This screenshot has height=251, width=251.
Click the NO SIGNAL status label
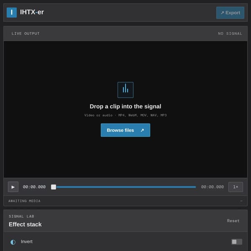[230, 33]
